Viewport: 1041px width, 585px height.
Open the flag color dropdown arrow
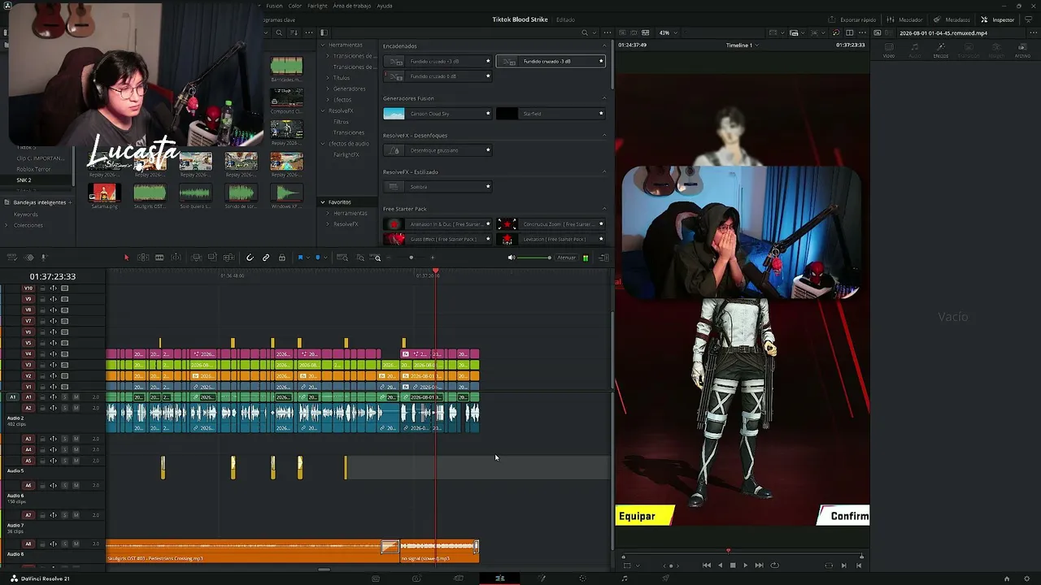[x=307, y=258]
